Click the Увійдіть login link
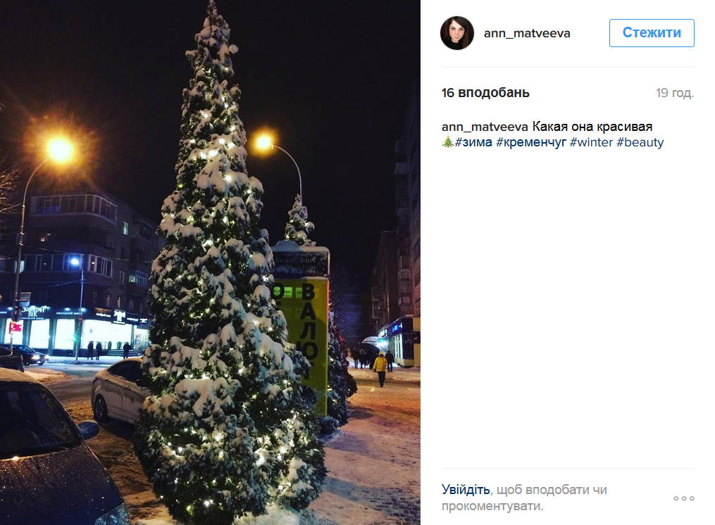 point(466,489)
